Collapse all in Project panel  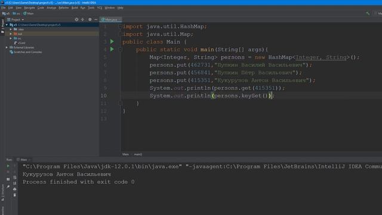pyautogui.click(x=82, y=20)
